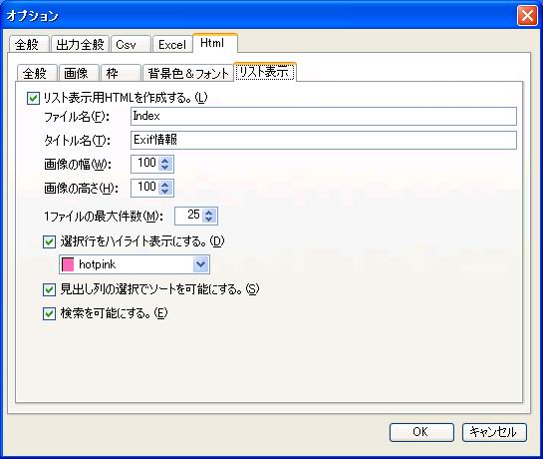Switch to the Excel tab

[x=172, y=45]
